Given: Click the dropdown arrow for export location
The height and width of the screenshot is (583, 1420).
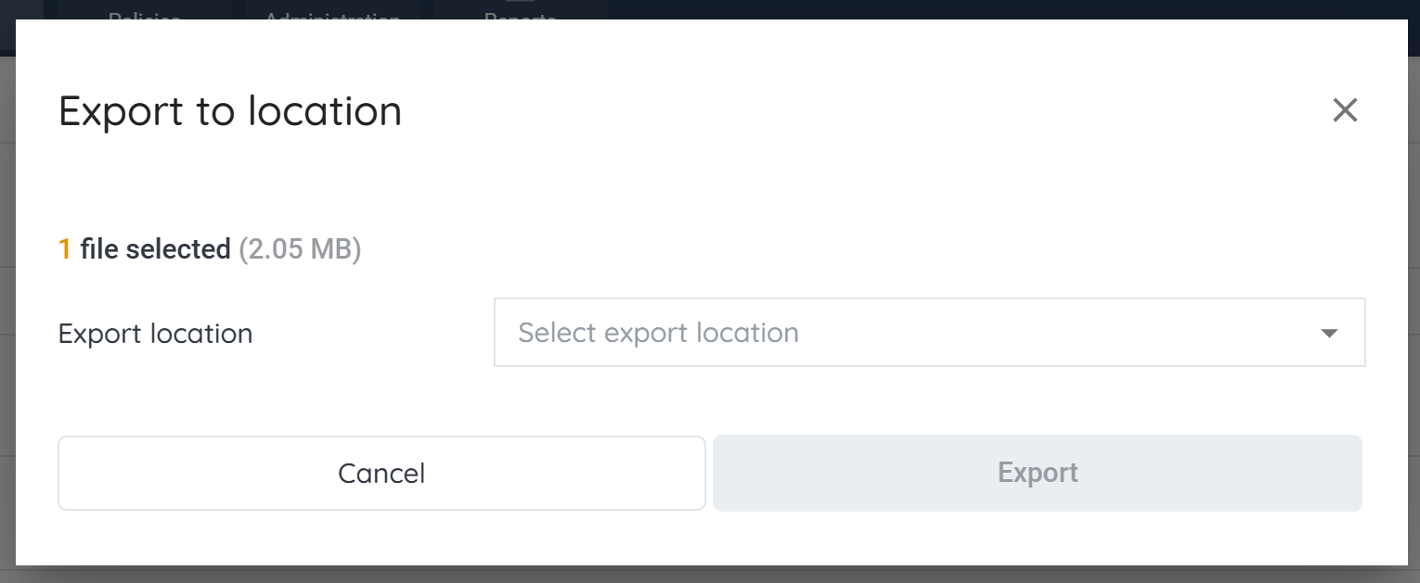Looking at the screenshot, I should (1329, 333).
